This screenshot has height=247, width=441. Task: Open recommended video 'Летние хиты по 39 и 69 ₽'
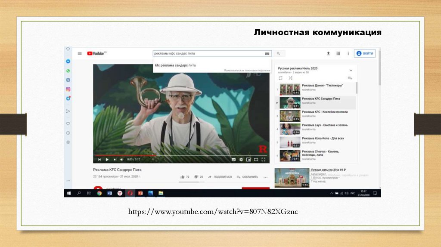(328, 170)
